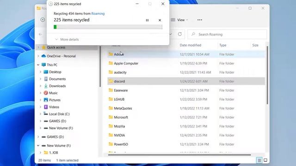This screenshot has height=166, width=296.
Task: Pause the recycling operation
Action: point(147,20)
